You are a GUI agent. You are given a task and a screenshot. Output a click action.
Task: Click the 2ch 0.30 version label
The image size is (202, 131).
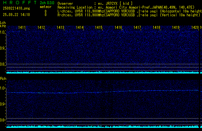(x=47, y=3)
